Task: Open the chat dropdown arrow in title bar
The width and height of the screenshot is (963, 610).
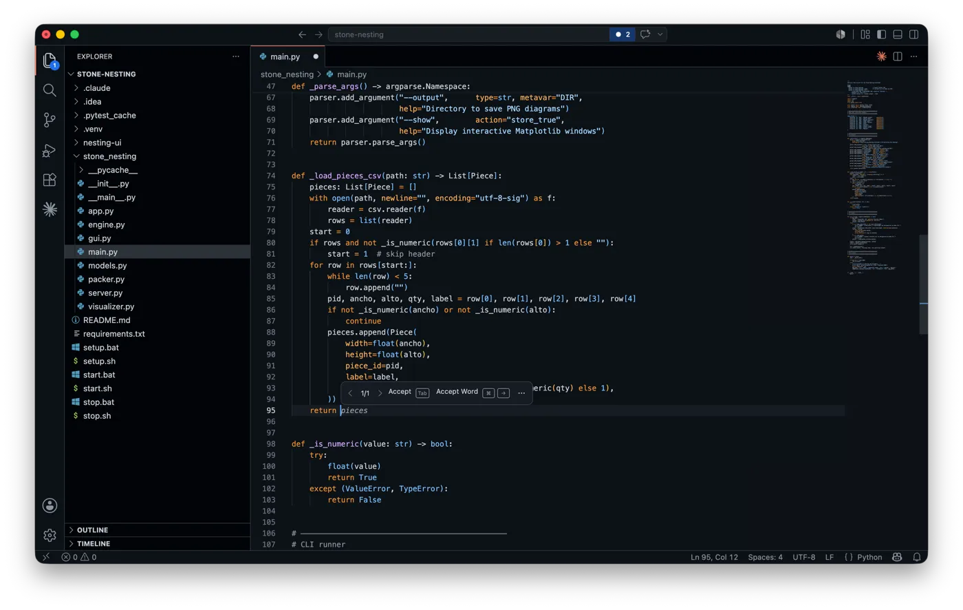Action: (660, 34)
